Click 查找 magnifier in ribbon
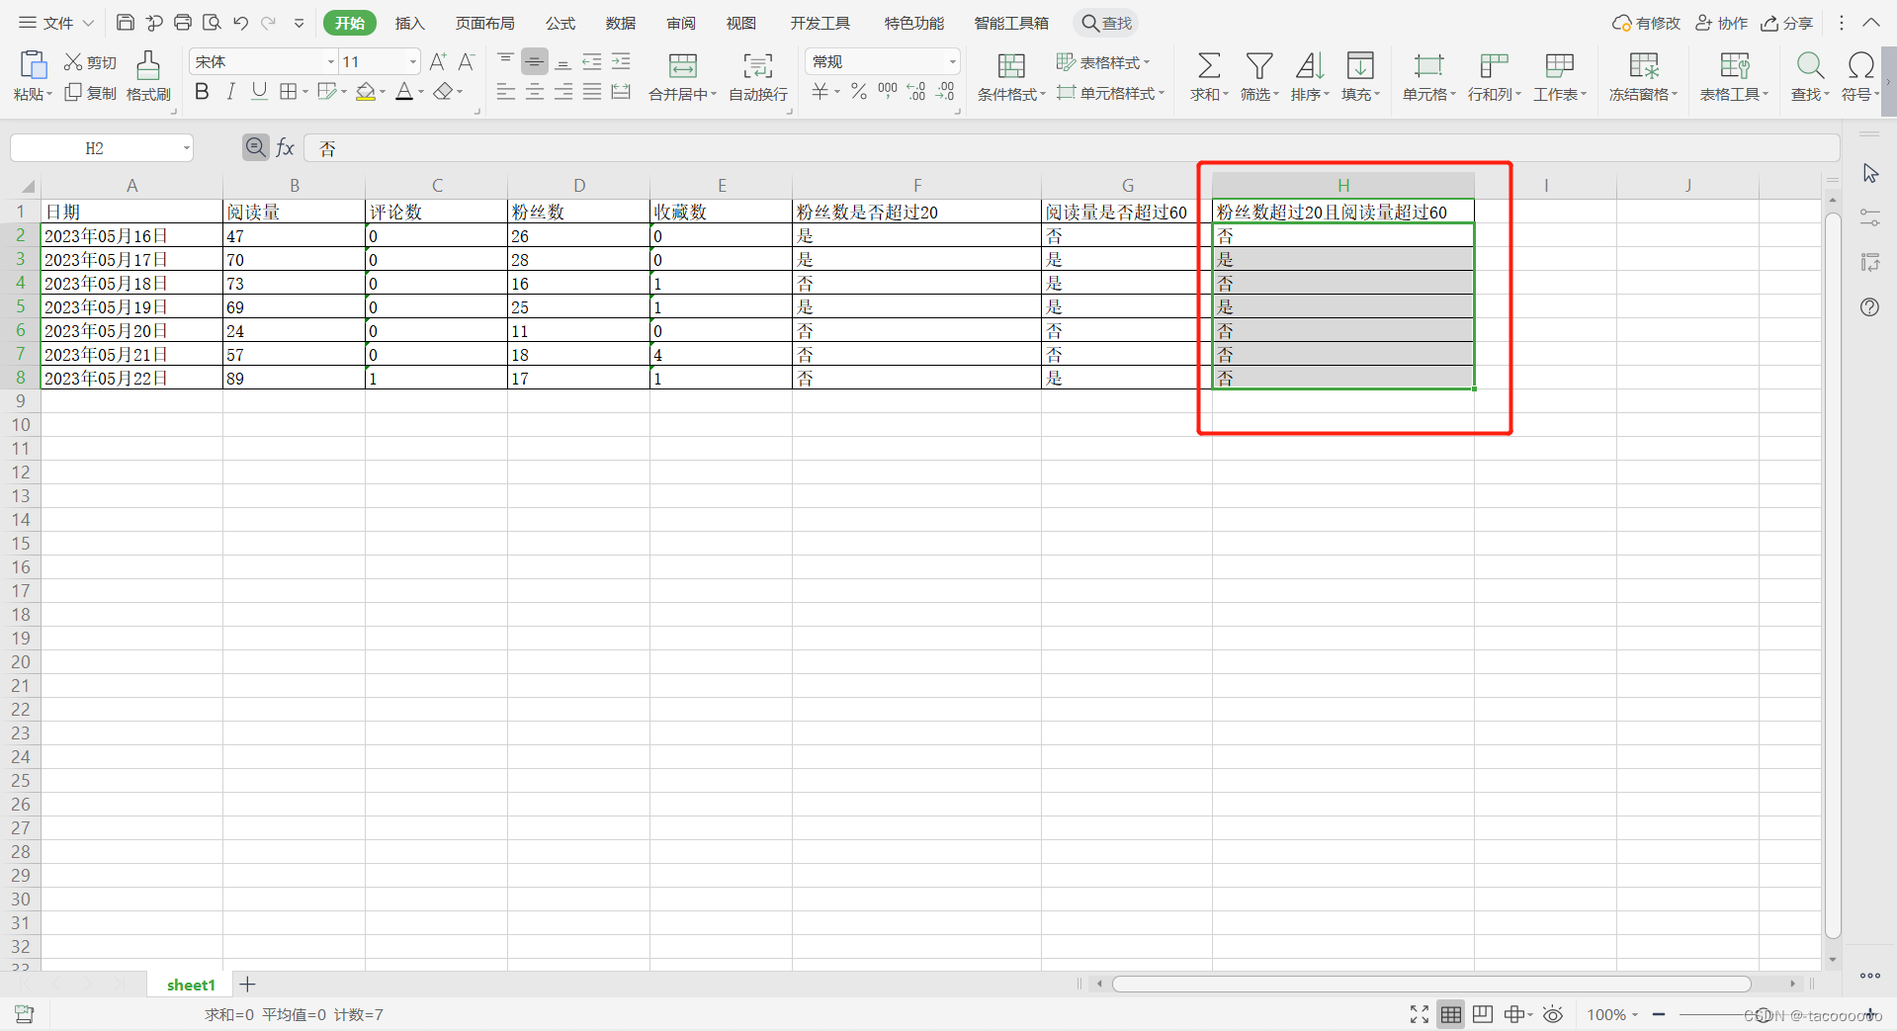This screenshot has height=1031, width=1897. click(1810, 66)
